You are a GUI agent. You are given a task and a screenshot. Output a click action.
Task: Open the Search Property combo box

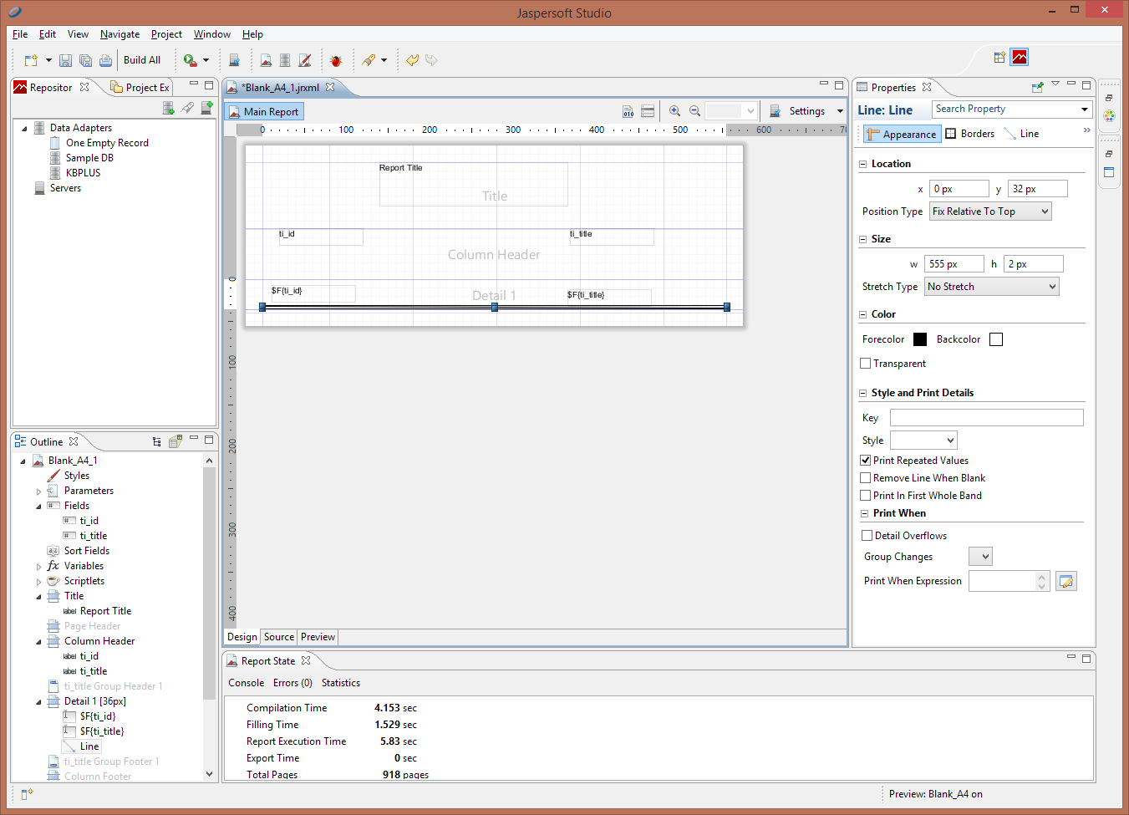tap(1012, 110)
